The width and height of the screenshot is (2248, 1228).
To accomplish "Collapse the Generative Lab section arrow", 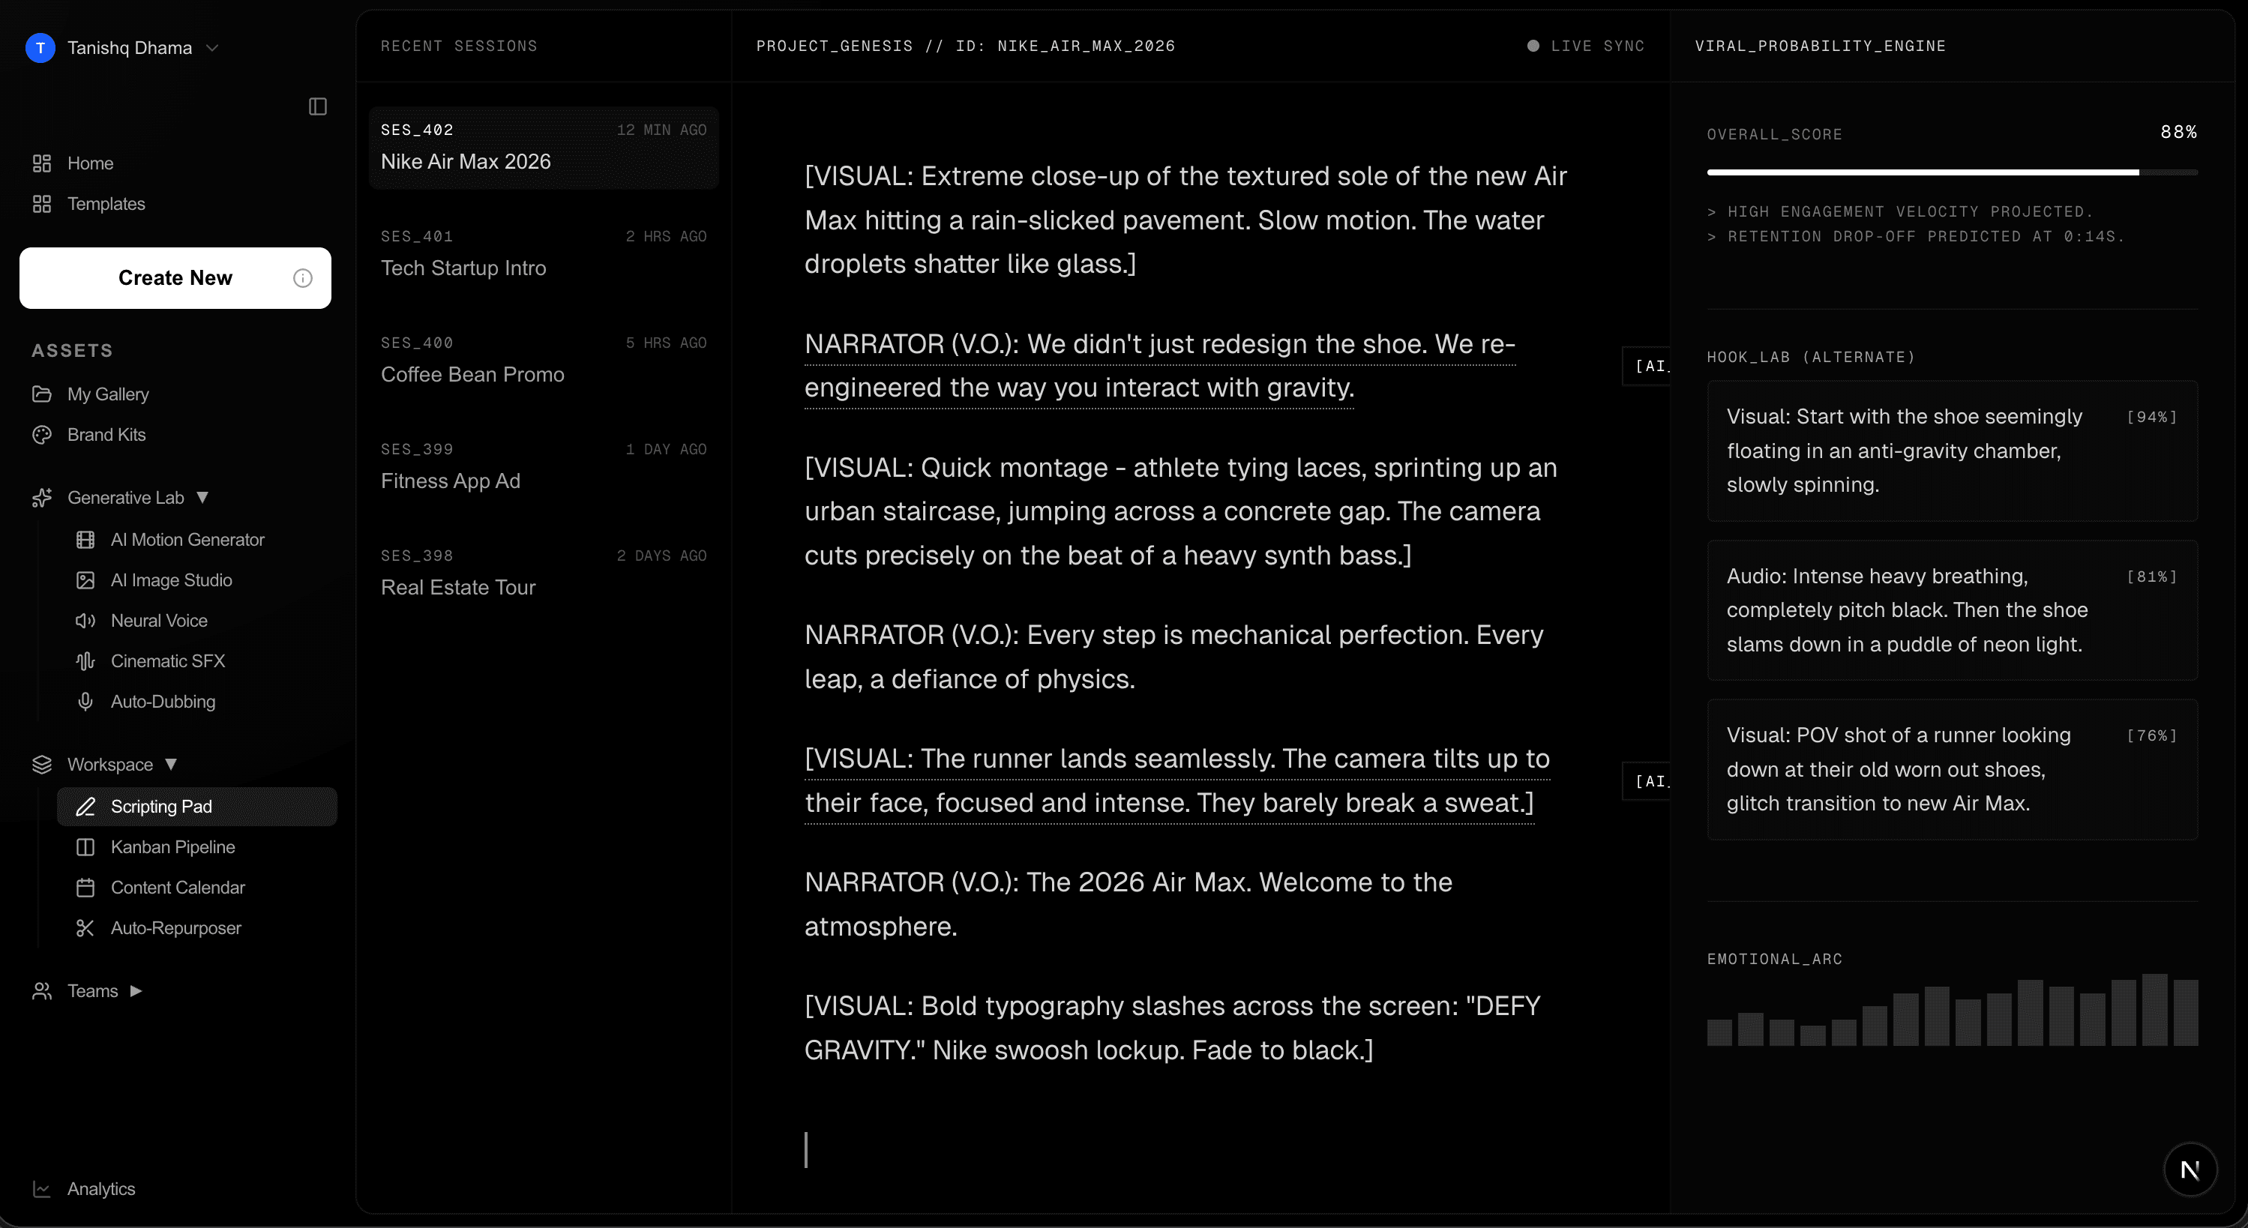I will pyautogui.click(x=202, y=498).
